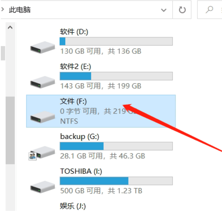Select the 软件 (D:) drive icon
Screen dimensions: 222x212
(x=43, y=47)
